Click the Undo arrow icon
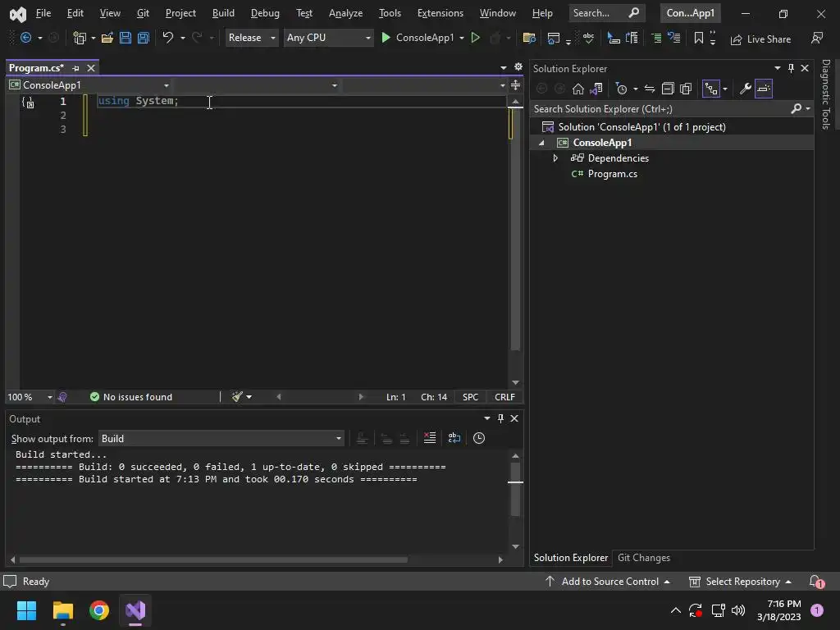Screen dimensions: 840x630 pos(168,38)
